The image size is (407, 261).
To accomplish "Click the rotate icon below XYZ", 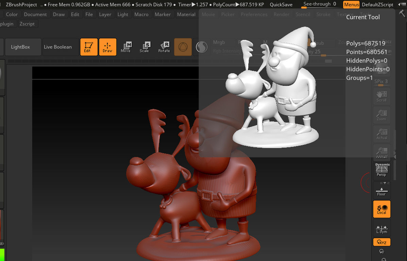I will pos(381,251).
